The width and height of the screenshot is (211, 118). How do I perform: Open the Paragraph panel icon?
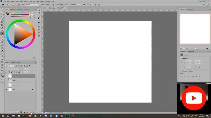[39, 13]
